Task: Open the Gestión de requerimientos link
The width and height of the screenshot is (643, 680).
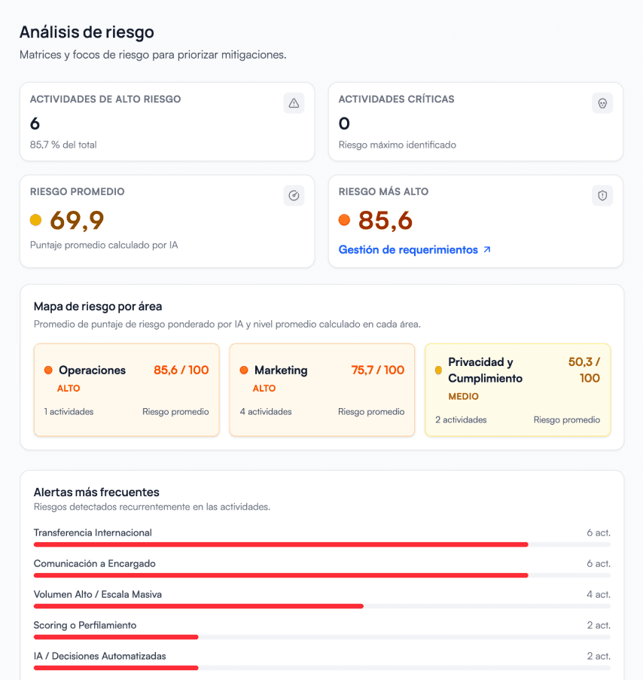Action: point(408,250)
